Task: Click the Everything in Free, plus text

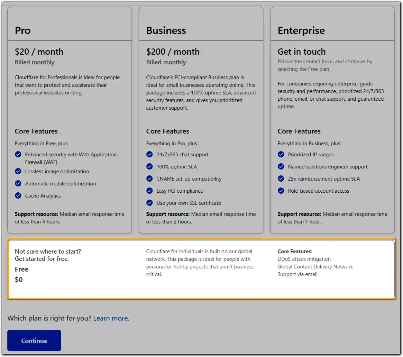Action: [x=42, y=144]
